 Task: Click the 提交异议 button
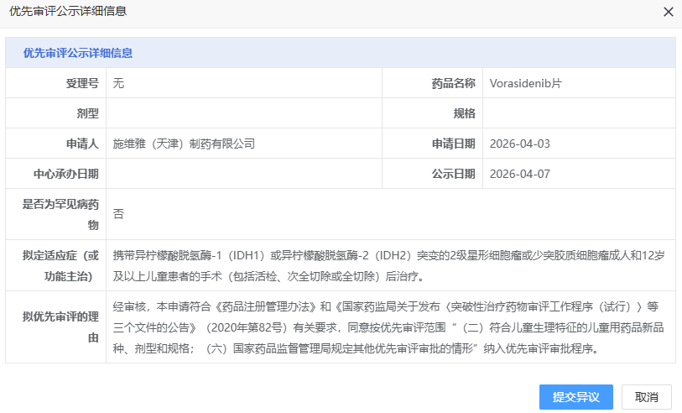(x=575, y=397)
